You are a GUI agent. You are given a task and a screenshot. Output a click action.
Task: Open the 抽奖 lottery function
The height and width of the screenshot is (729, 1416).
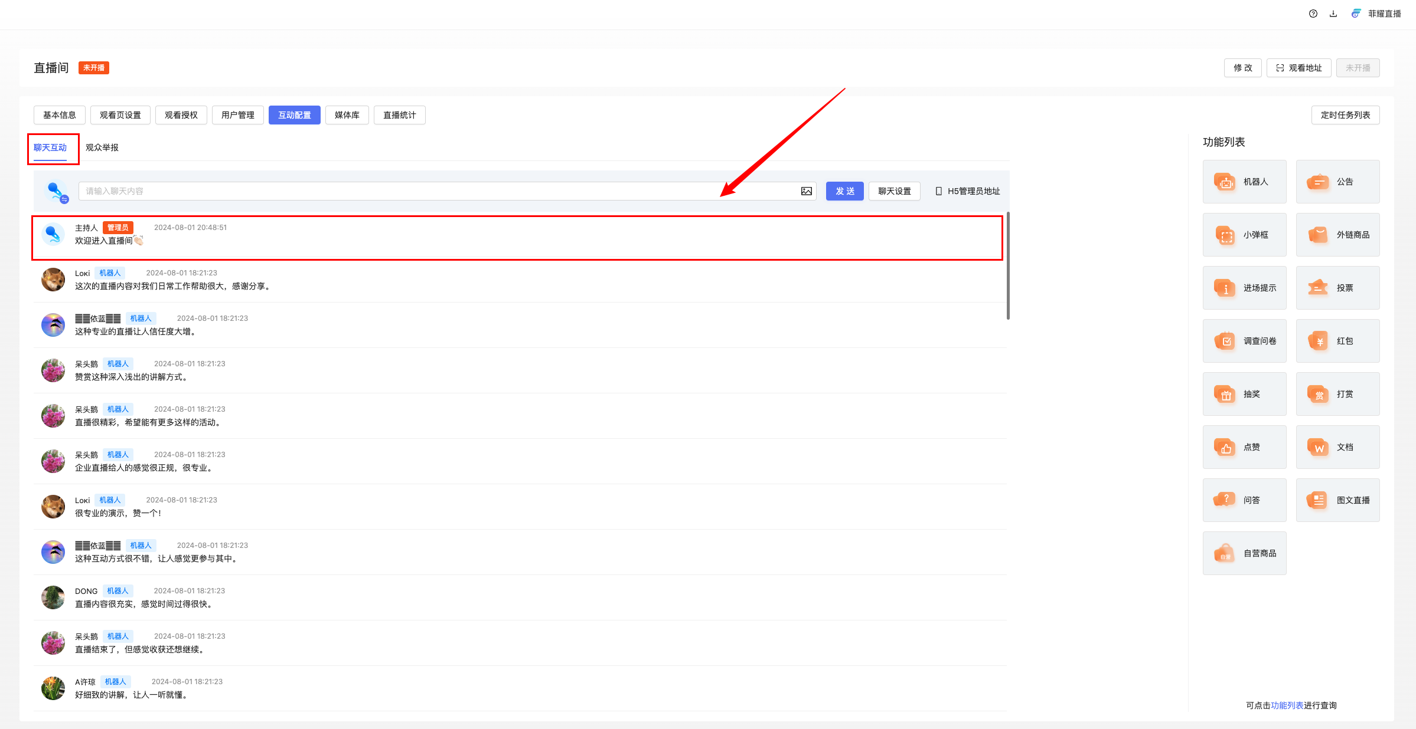pyautogui.click(x=1244, y=394)
